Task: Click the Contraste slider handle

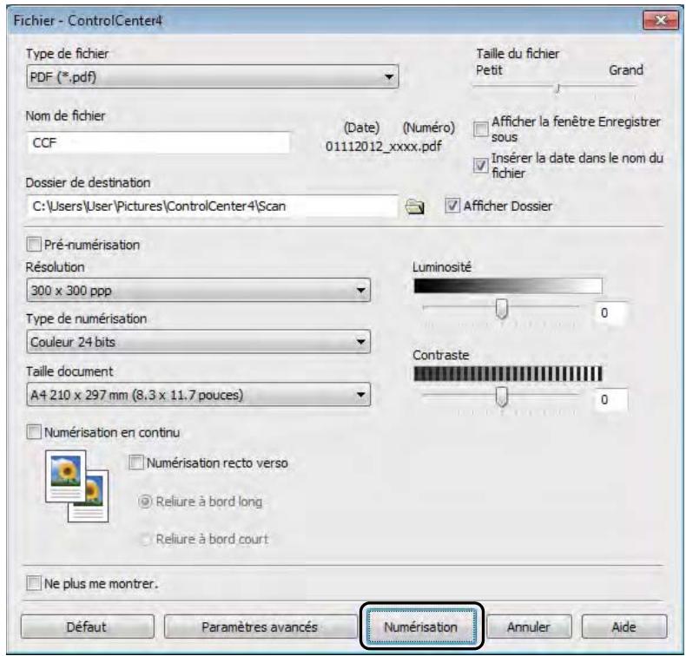Action: tap(501, 397)
